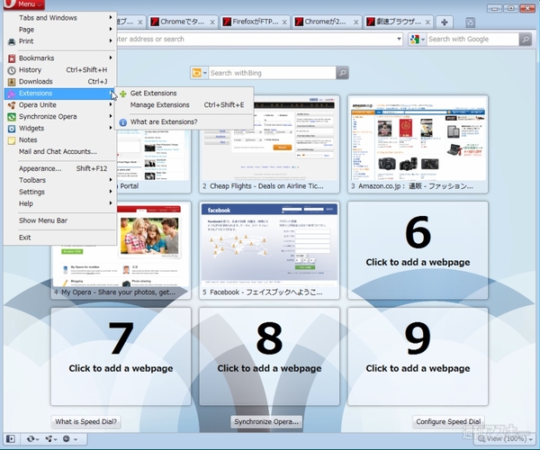Click the Widgets icon in menu

12,129
